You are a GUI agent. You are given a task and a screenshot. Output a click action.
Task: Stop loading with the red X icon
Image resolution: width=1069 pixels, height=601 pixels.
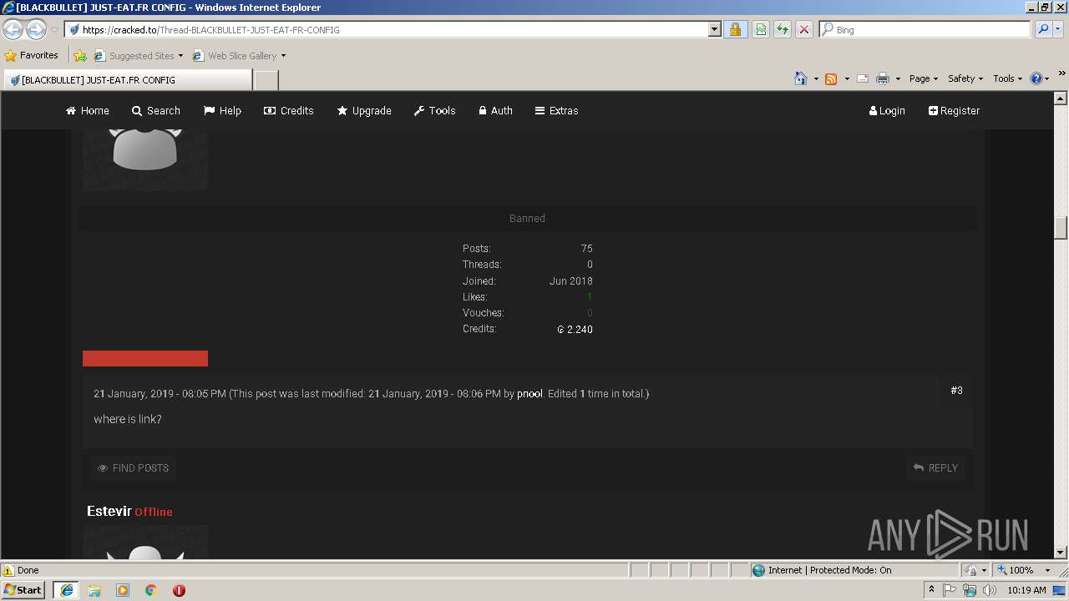(804, 29)
